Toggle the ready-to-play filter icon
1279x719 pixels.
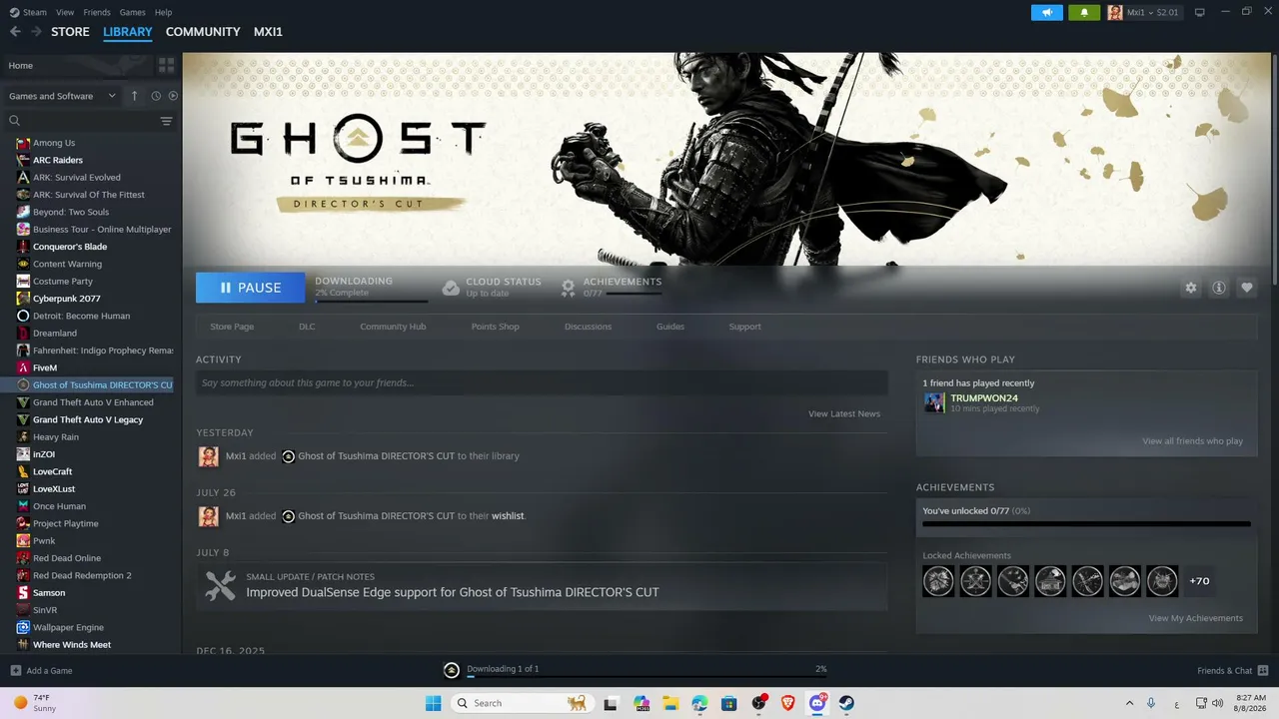tap(173, 96)
